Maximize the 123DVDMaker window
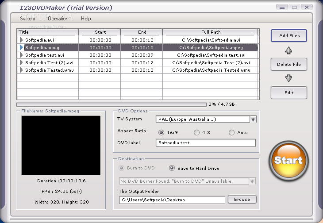The image size is (323, 223). pos(294,8)
